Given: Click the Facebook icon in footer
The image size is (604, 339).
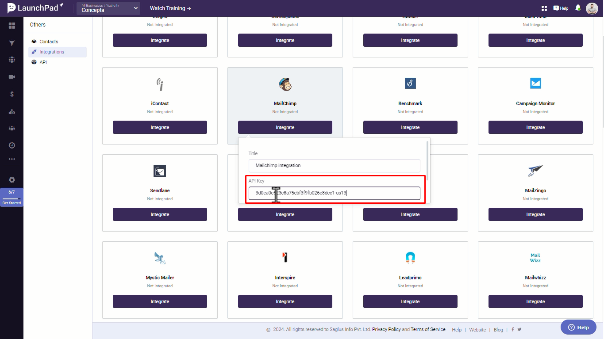Looking at the screenshot, I should (513, 329).
